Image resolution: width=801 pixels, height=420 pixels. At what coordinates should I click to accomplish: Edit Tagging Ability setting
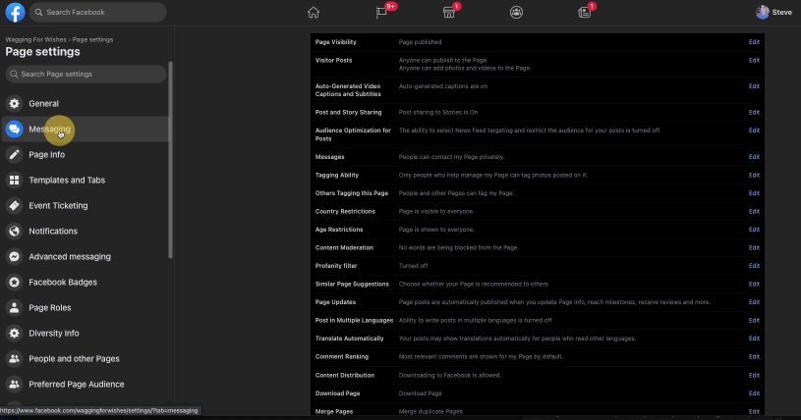pos(754,175)
